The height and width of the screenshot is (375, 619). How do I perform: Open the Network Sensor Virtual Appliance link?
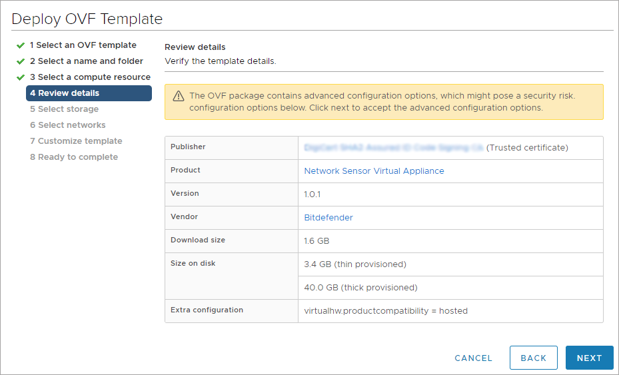[374, 171]
